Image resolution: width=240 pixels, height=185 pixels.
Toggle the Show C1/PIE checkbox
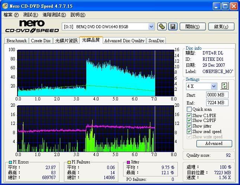(x=189, y=115)
